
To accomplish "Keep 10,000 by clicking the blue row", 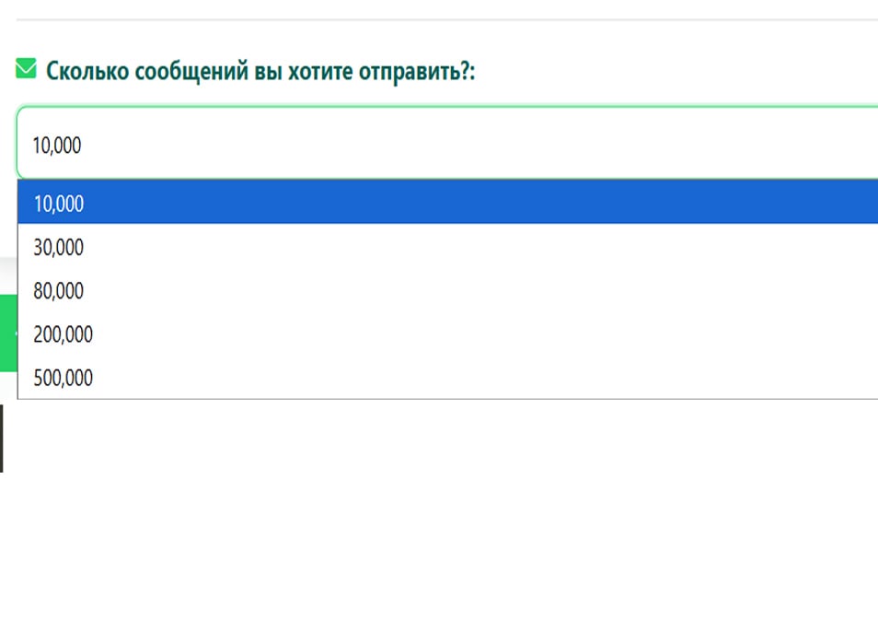I will [x=448, y=202].
